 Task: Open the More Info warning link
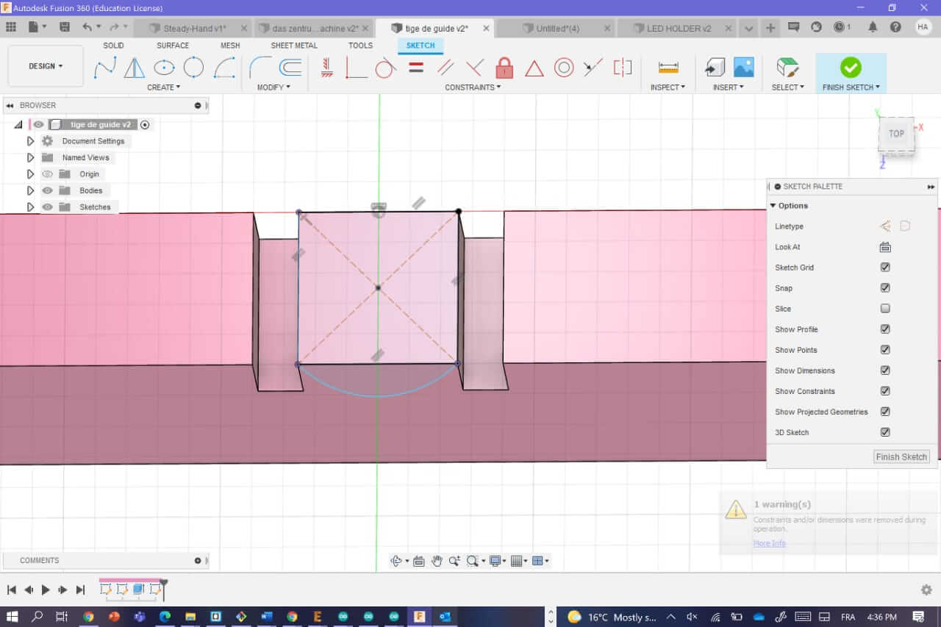coord(769,543)
